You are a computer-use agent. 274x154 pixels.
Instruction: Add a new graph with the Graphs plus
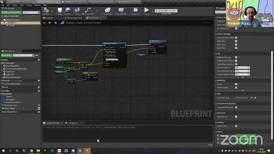point(39,60)
